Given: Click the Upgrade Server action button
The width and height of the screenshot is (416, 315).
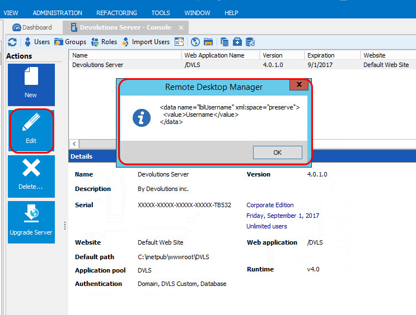Looking at the screenshot, I should pyautogui.click(x=31, y=222).
